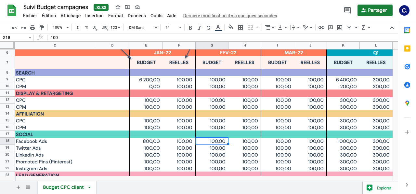
Task: Open Google Keep in side panel
Action: point(407,48)
